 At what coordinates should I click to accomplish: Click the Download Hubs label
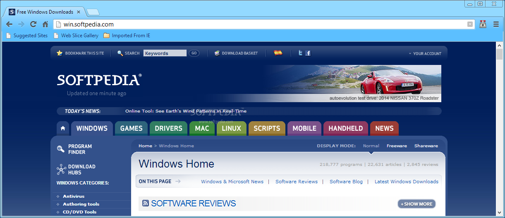click(x=82, y=170)
